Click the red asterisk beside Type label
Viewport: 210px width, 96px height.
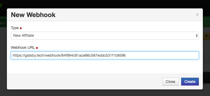point(21,28)
